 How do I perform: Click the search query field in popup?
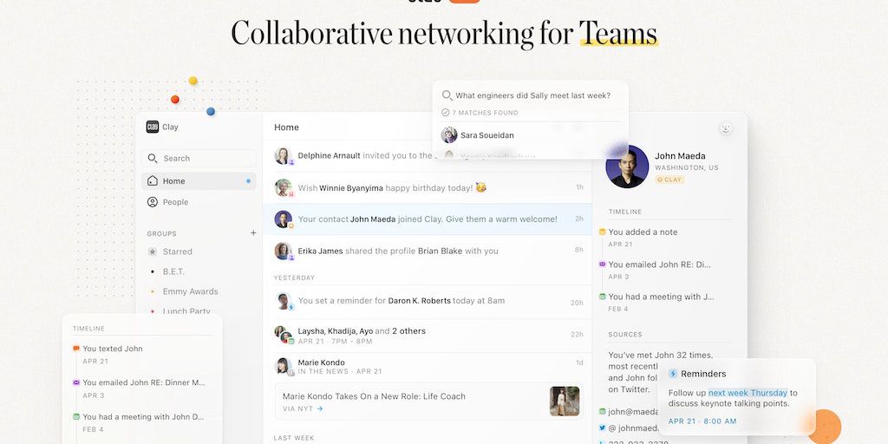533,95
